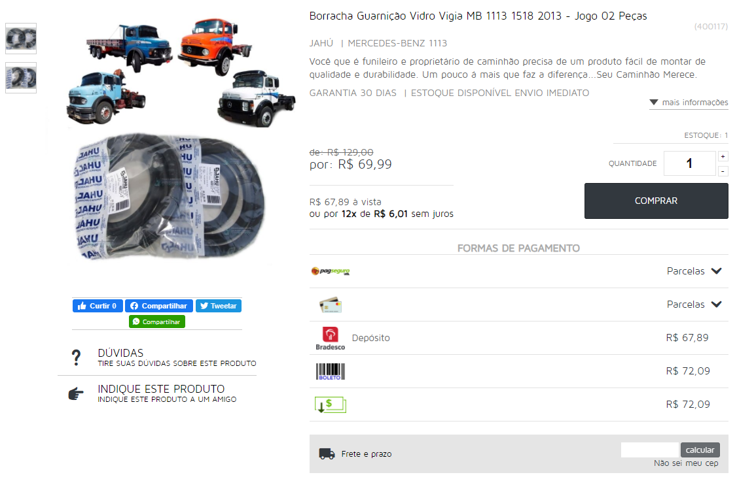The image size is (737, 479).
Task: Click the PagSeguro payment logo
Action: click(331, 271)
